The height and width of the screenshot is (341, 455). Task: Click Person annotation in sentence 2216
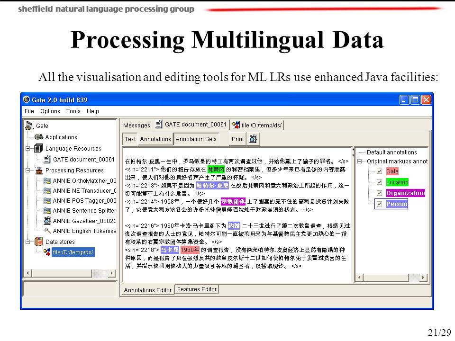tap(234, 225)
